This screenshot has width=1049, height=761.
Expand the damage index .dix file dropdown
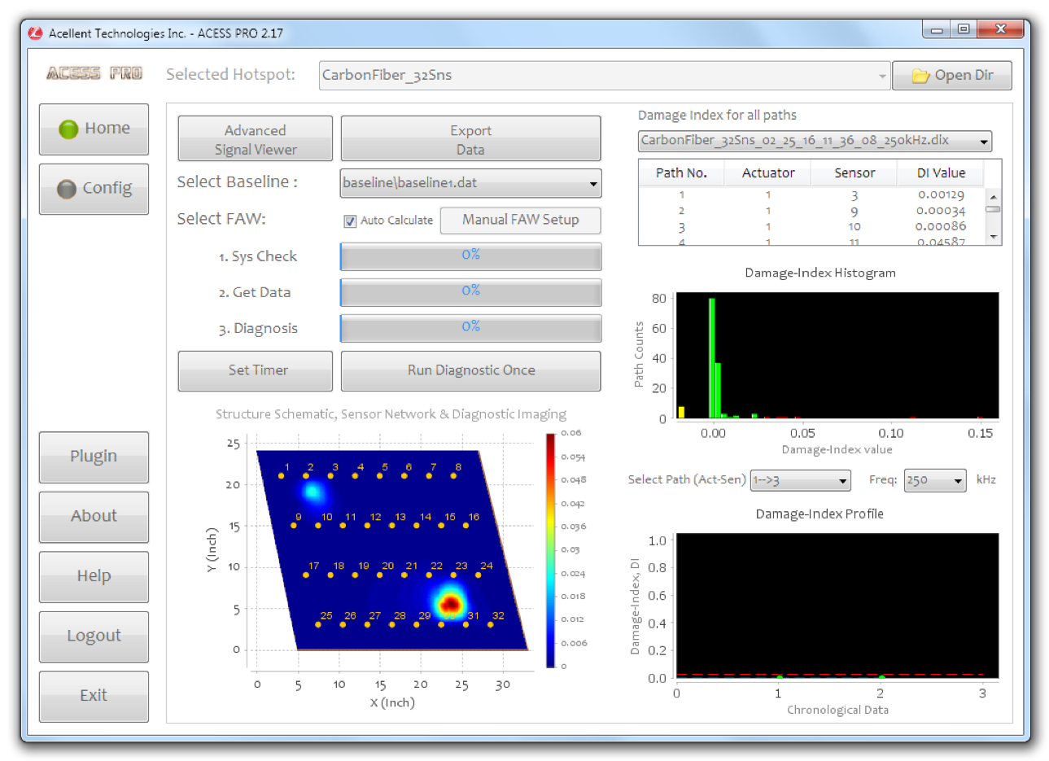[x=983, y=140]
